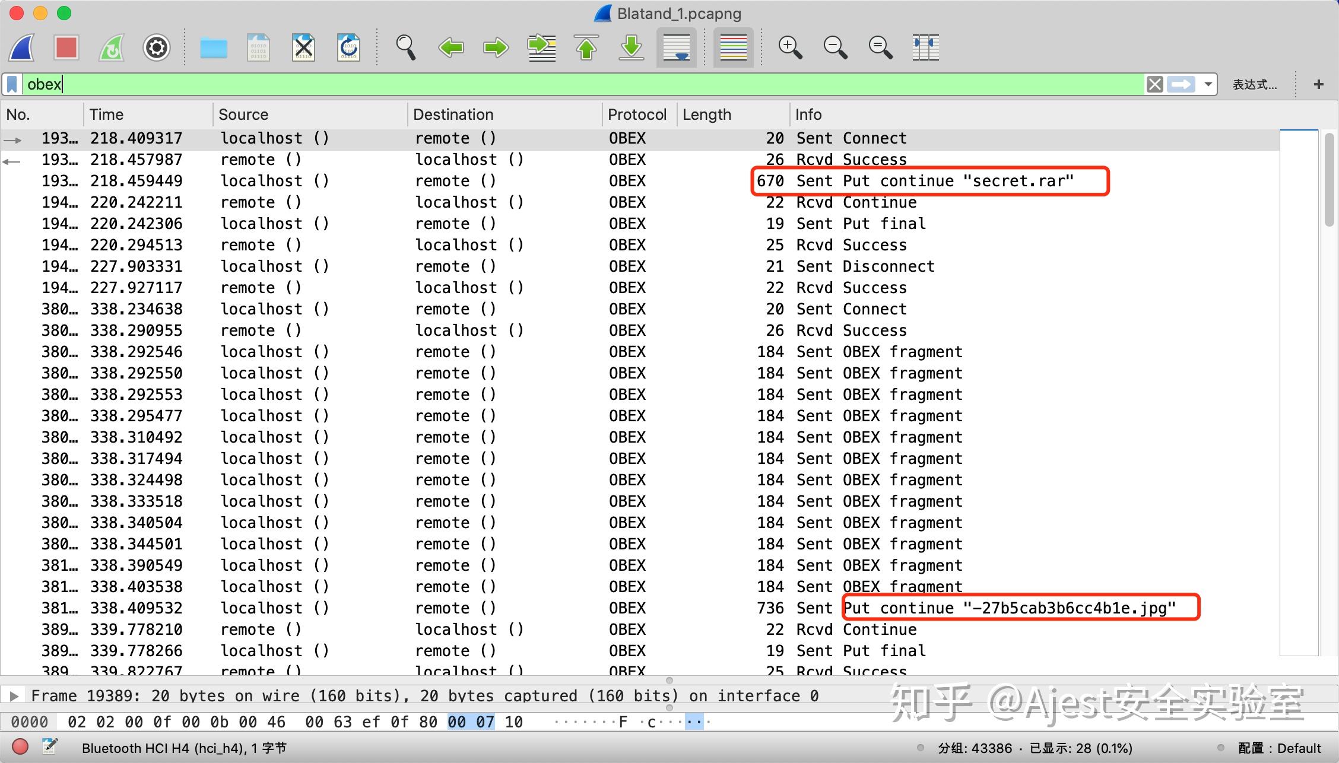Go to first packet arrow icon

[586, 47]
